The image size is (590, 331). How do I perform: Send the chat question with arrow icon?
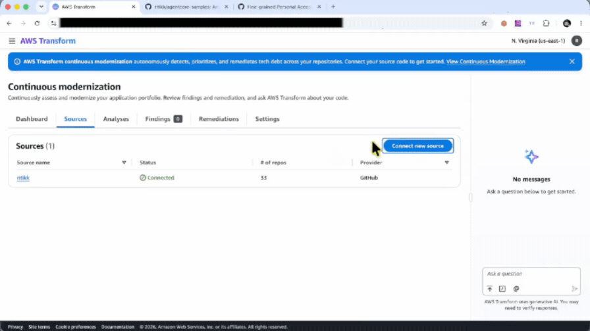pos(574,288)
